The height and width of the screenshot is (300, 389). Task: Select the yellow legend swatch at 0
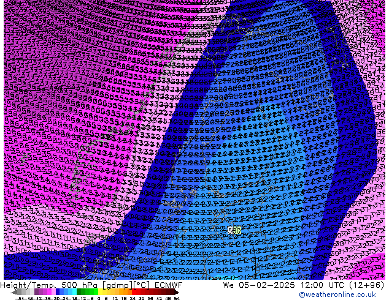100,292
